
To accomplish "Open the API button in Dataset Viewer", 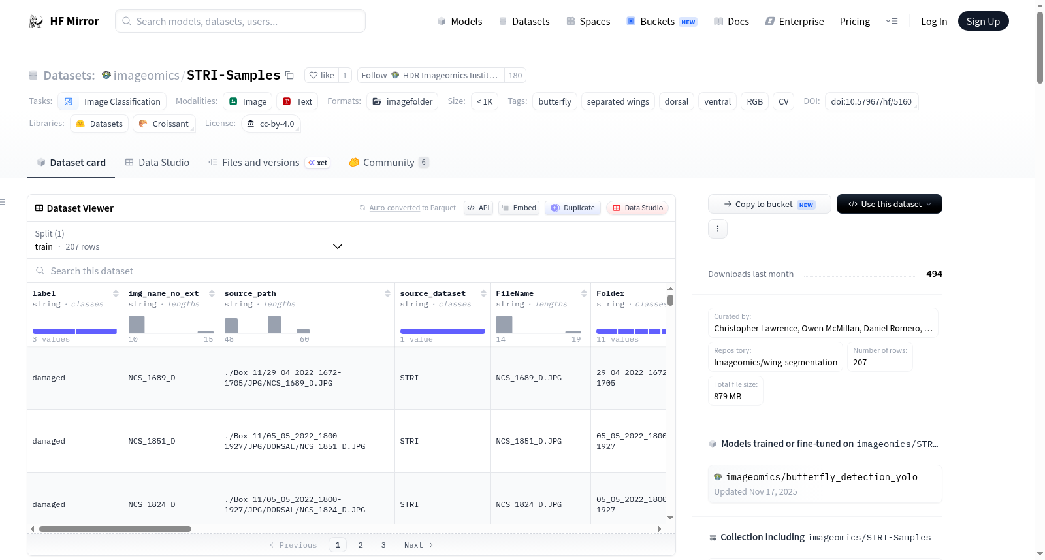I will (x=478, y=208).
